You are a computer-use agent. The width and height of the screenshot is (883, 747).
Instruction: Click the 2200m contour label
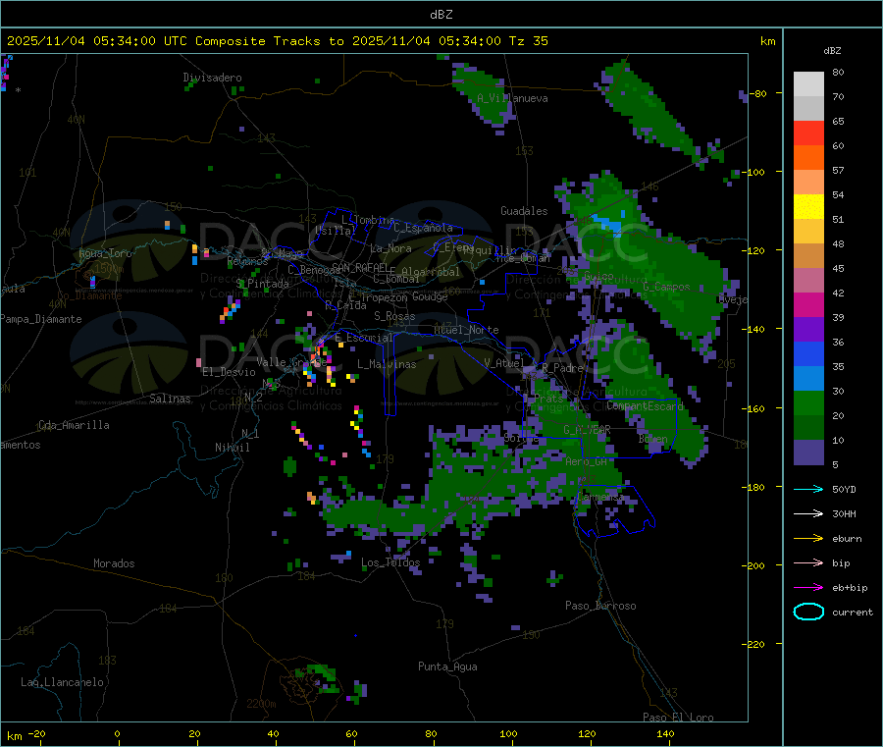point(261,704)
